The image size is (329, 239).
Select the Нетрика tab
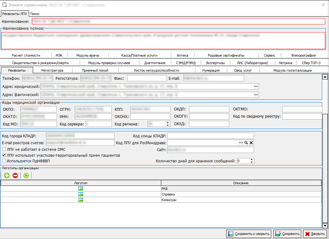[285, 63]
